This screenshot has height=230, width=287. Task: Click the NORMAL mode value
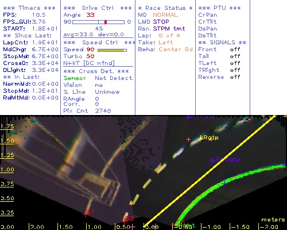click(x=165, y=15)
